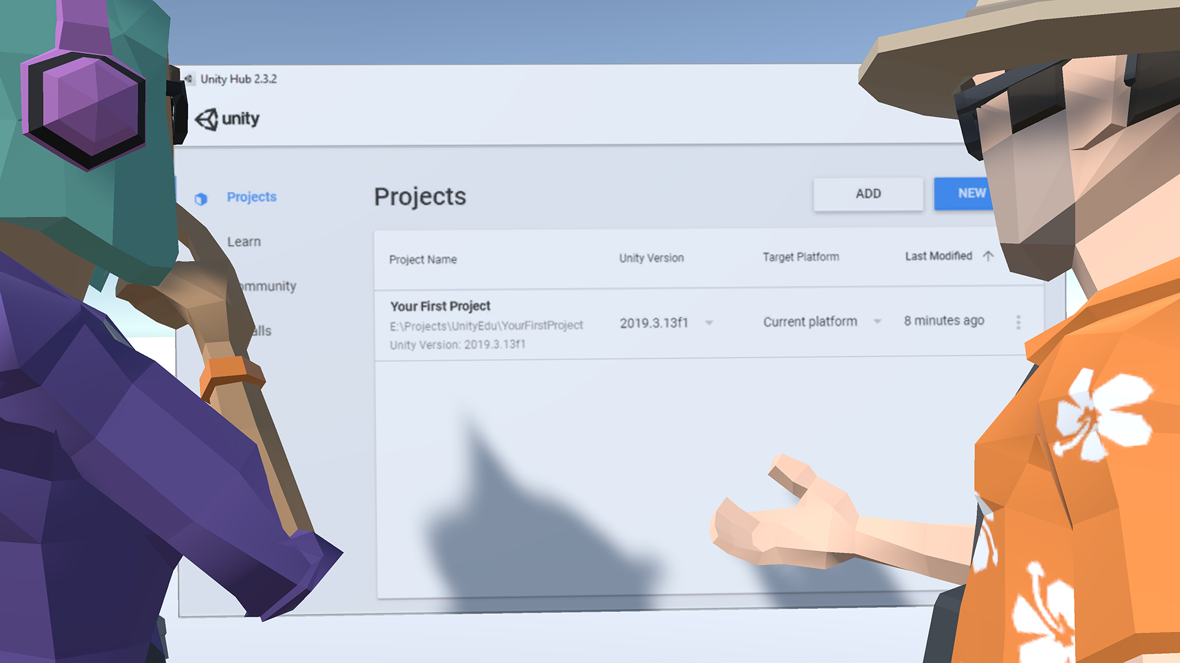This screenshot has width=1180, height=663.
Task: Click the Unity logo in the Hub header
Action: coord(227,119)
